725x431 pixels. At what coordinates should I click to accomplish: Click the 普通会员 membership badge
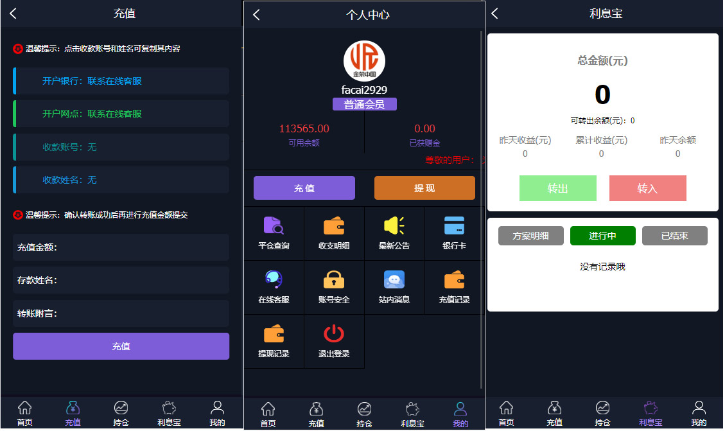(364, 105)
